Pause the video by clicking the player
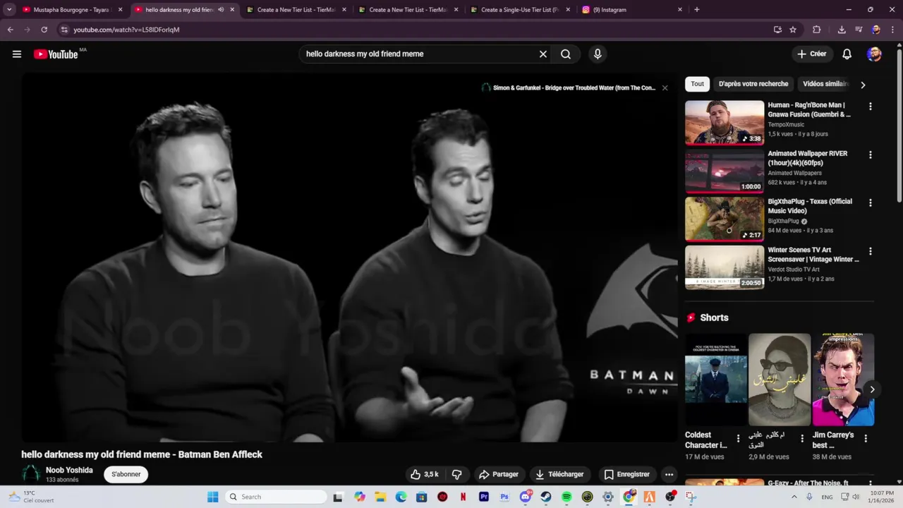 (x=349, y=258)
